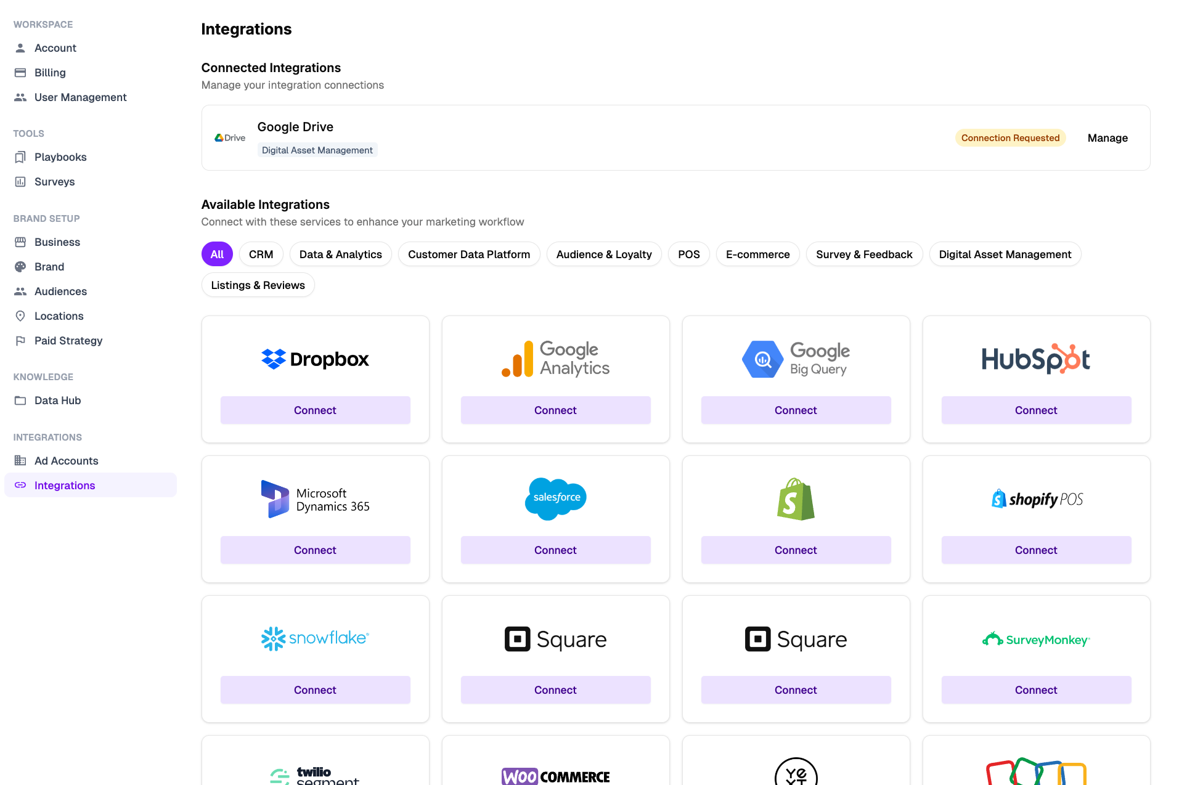Connect Microsoft Dynamics 365
The image size is (1195, 785).
coord(315,550)
